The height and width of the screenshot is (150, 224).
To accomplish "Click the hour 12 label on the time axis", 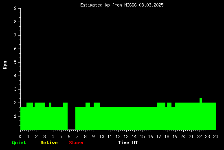I will [118, 137].
